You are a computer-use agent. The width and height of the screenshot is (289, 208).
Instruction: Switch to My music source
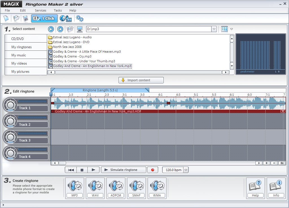26,55
